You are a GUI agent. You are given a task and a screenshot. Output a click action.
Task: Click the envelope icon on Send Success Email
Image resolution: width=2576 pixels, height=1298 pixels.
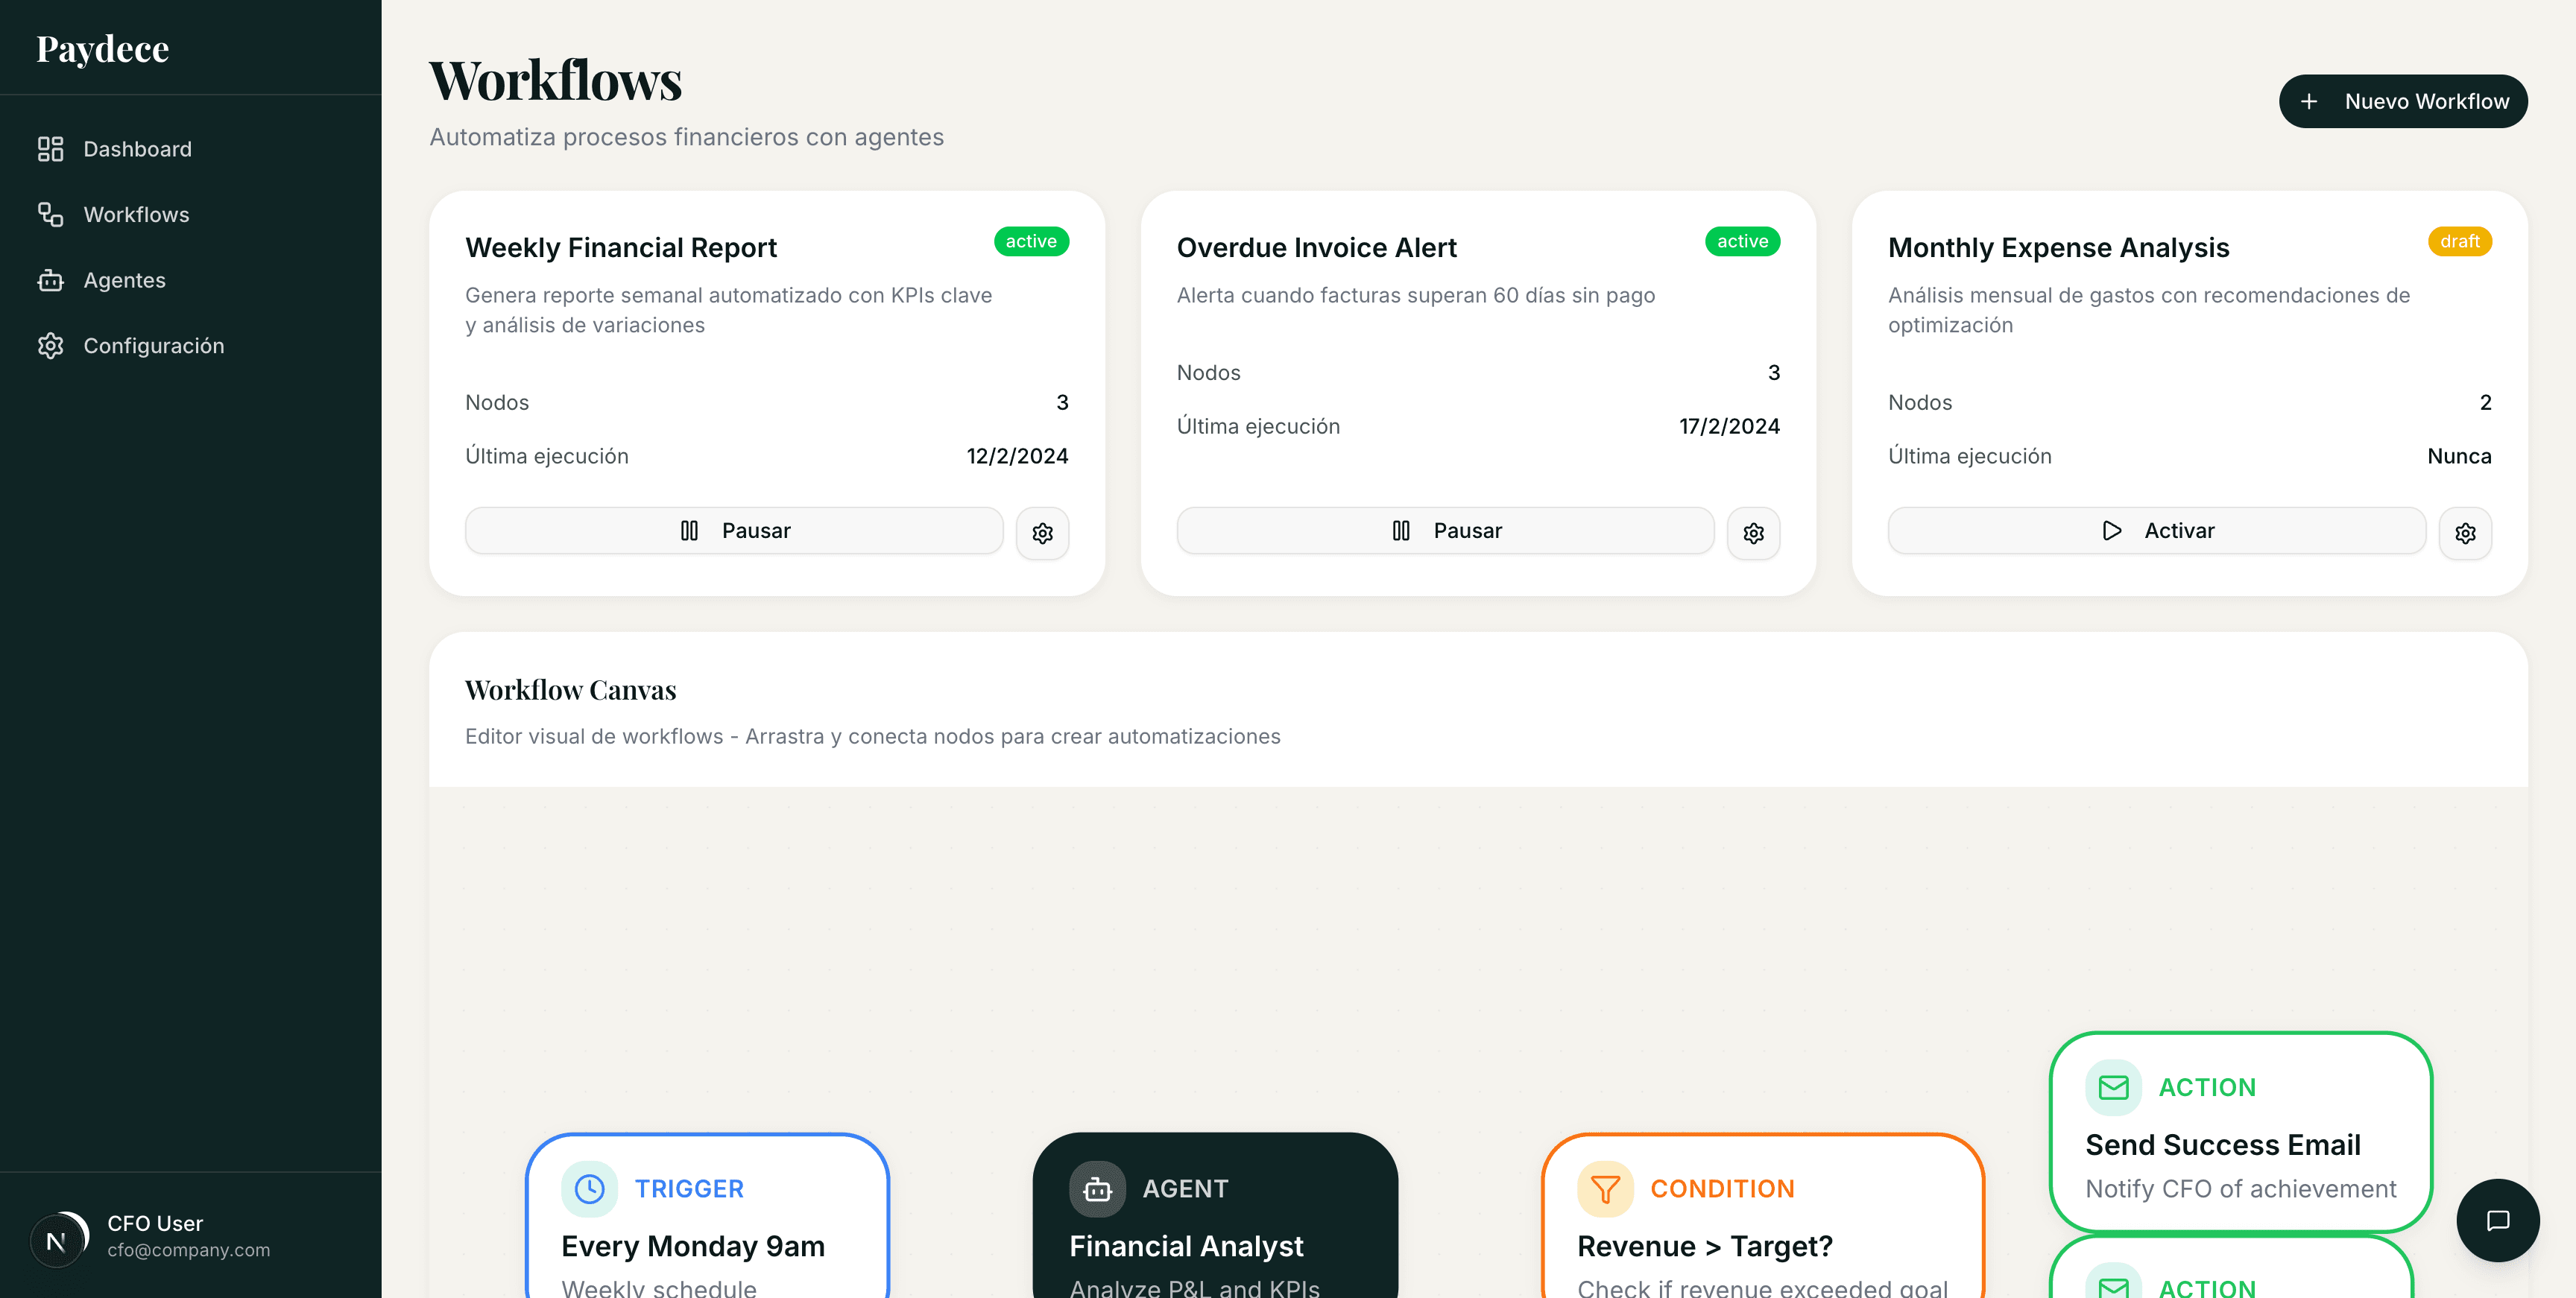click(x=2113, y=1087)
